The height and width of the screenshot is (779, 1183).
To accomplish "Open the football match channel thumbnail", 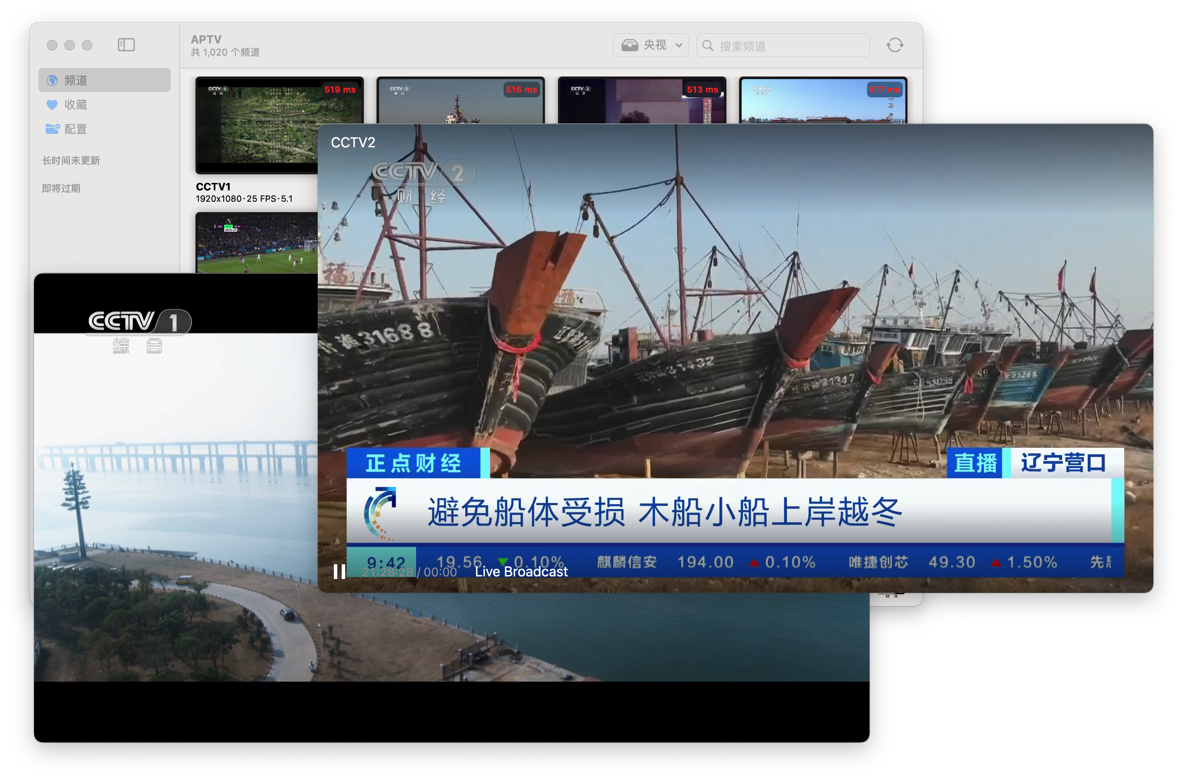I will (x=257, y=243).
